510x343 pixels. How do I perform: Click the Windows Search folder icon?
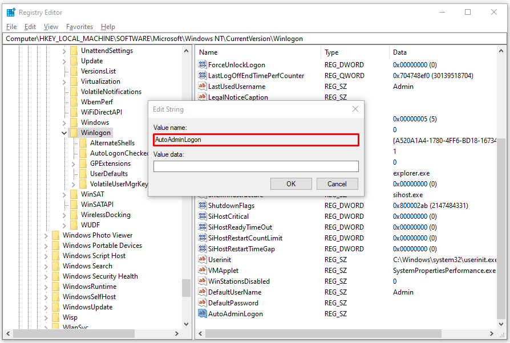click(x=56, y=266)
